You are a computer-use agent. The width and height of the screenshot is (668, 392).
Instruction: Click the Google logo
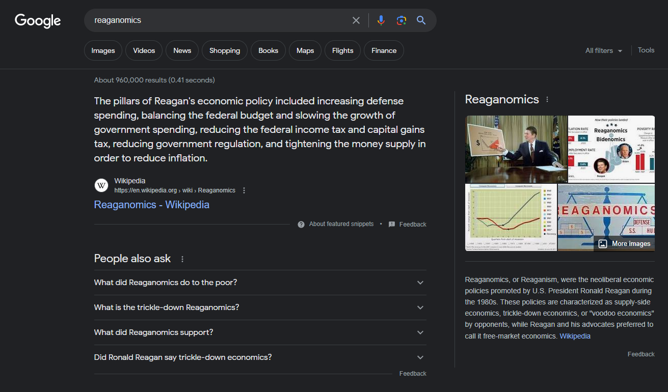pyautogui.click(x=38, y=20)
